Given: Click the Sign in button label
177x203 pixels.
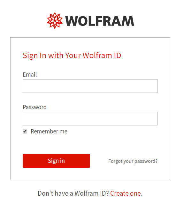Looking at the screenshot, I should (x=56, y=161).
